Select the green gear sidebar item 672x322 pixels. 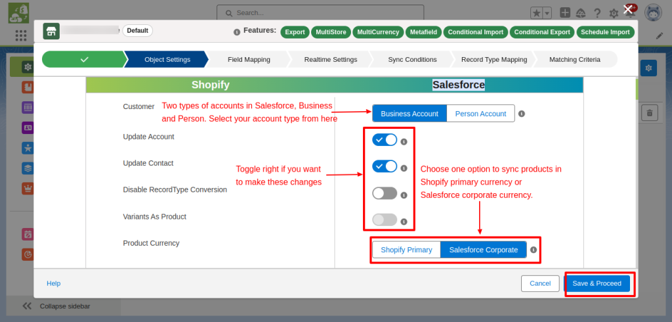[x=28, y=67]
